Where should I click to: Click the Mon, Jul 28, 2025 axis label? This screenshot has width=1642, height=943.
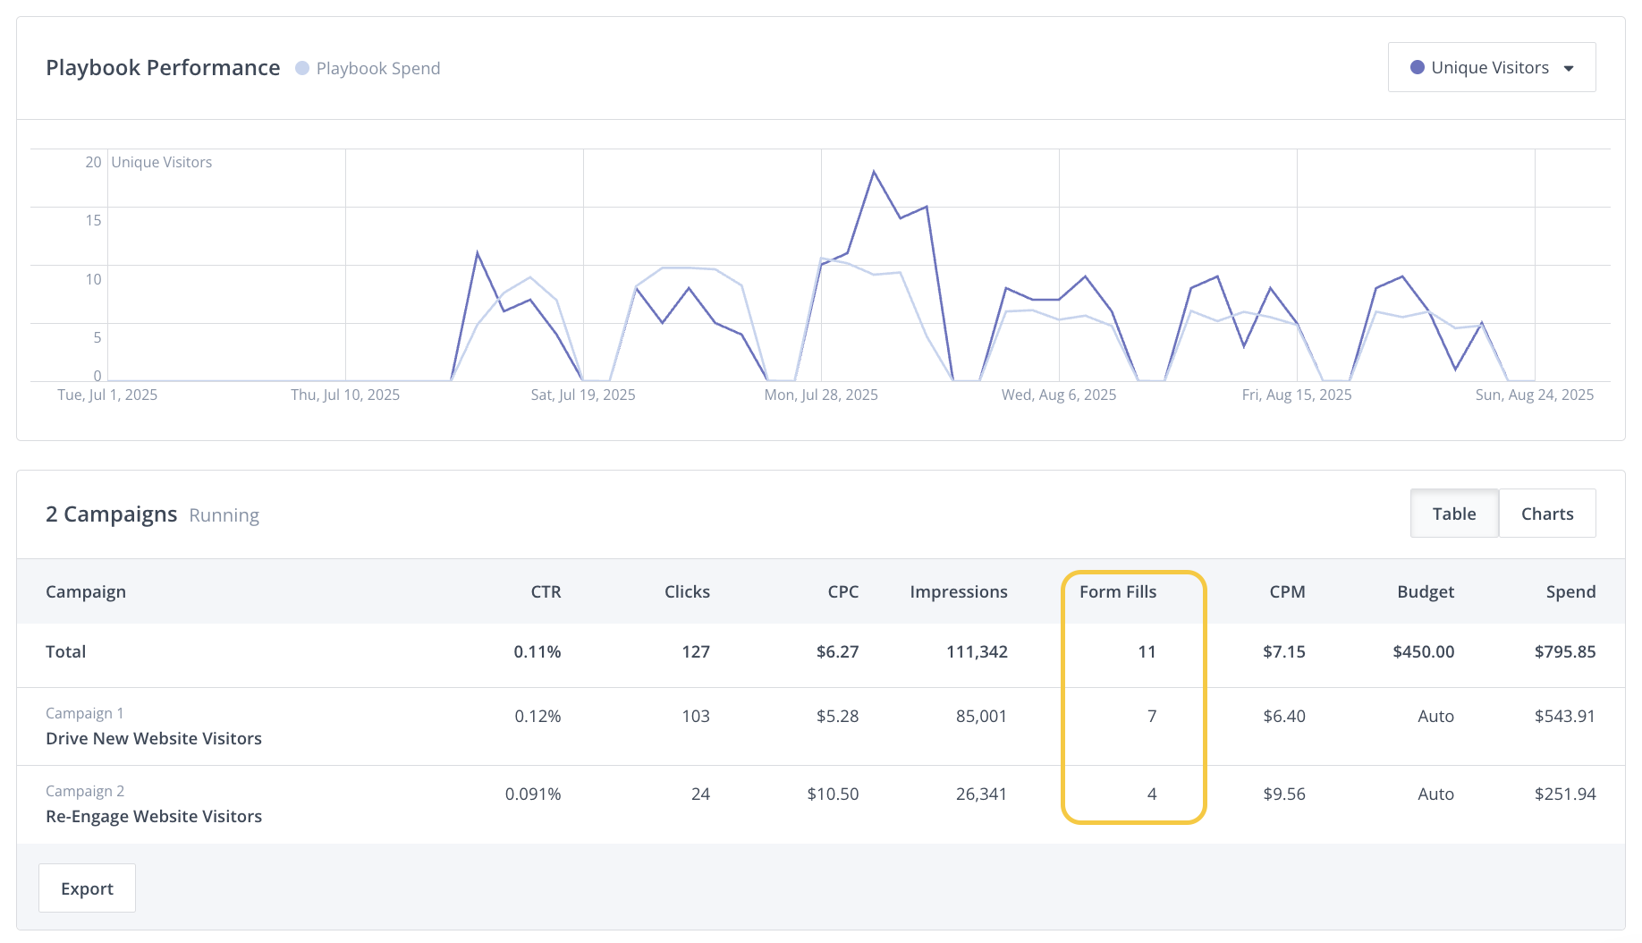click(x=820, y=395)
